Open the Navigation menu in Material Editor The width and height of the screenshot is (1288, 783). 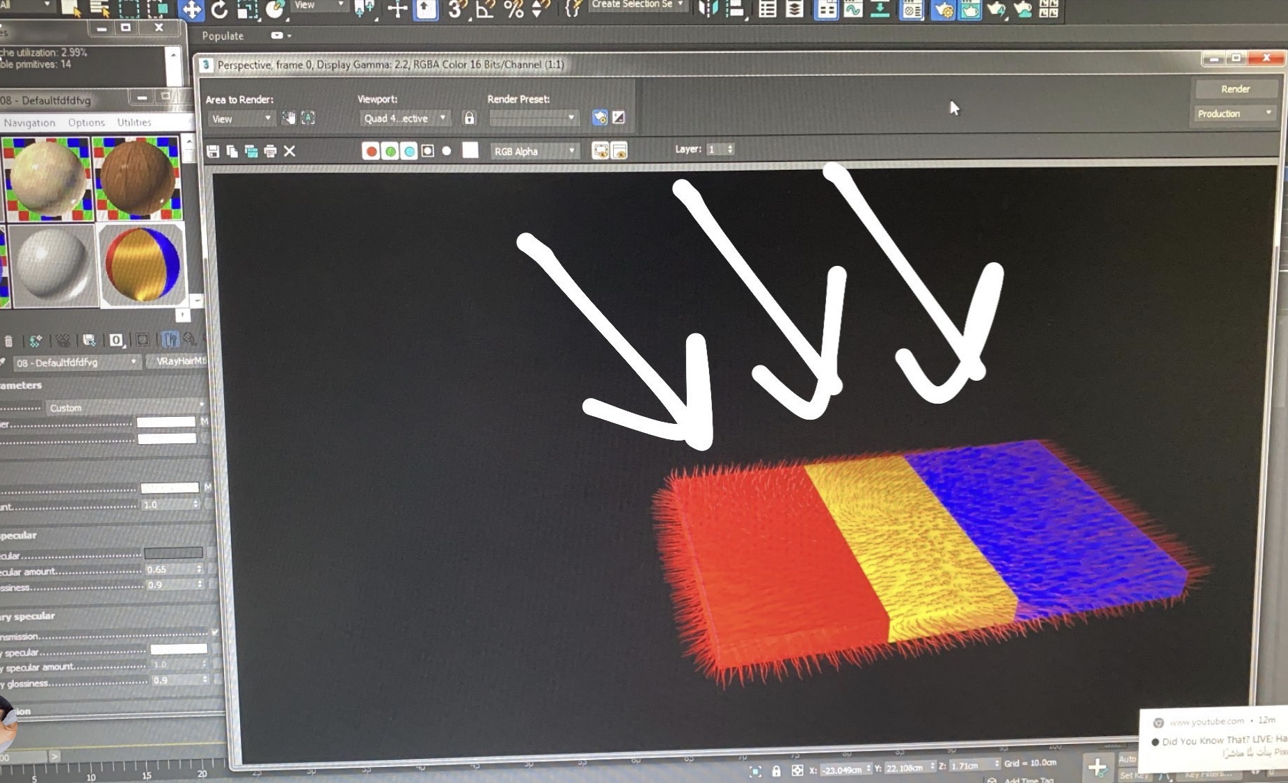(x=29, y=122)
